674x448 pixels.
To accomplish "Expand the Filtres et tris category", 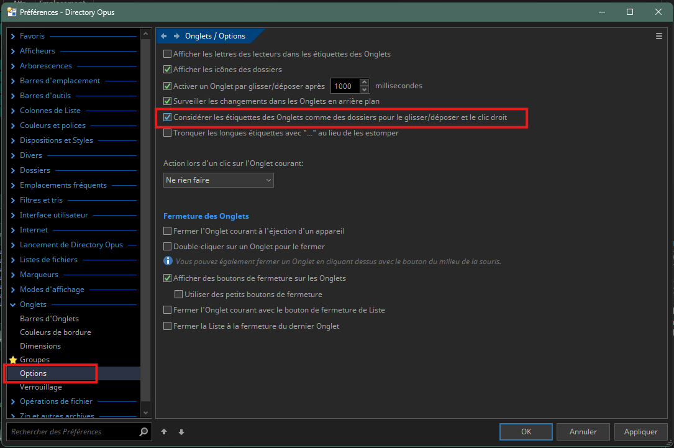I will 13,200.
